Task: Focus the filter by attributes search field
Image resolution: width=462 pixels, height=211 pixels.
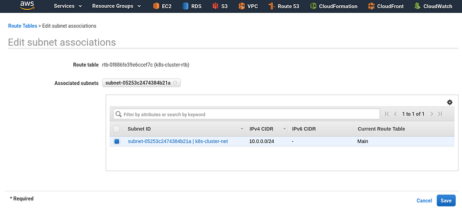Action: click(x=247, y=114)
